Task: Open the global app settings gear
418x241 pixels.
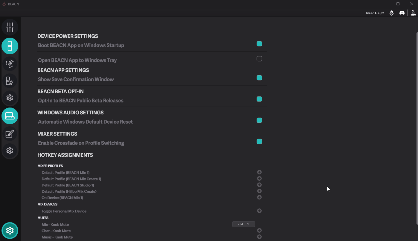Action: tap(10, 231)
